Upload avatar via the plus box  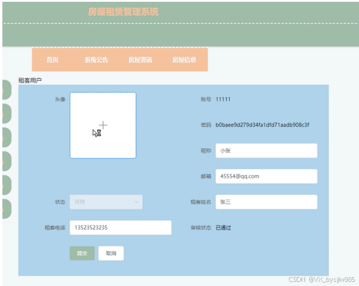[103, 125]
